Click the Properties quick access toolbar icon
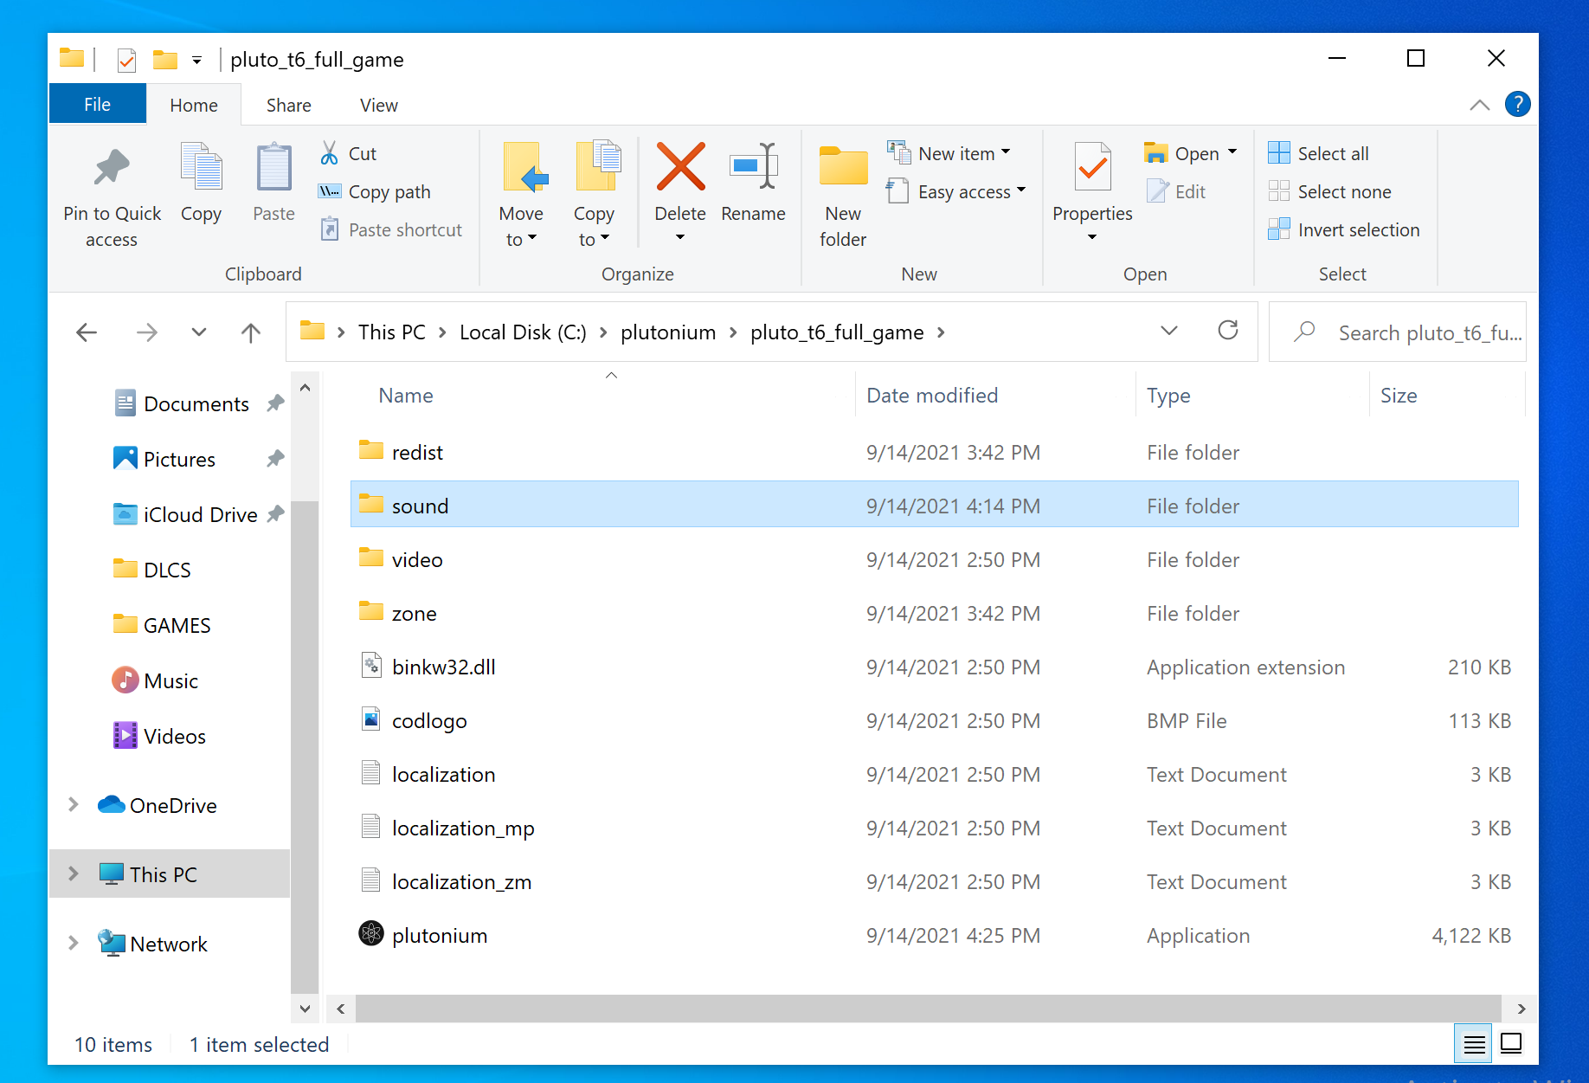The width and height of the screenshot is (1589, 1083). 126,60
